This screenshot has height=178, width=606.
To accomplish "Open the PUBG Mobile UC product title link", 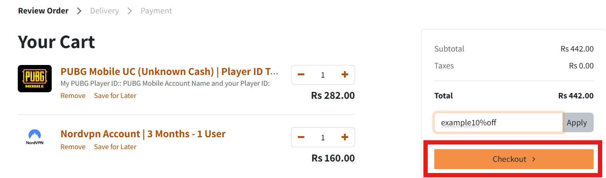I will coord(169,72).
